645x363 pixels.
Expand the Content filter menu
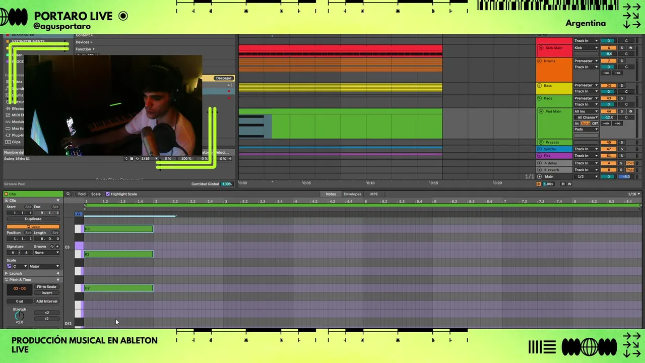pos(84,35)
